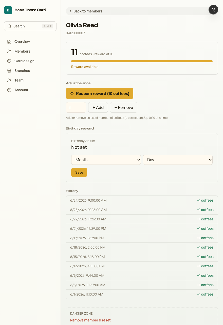Click Remove member & reset link
The image size is (223, 325).
[90, 320]
